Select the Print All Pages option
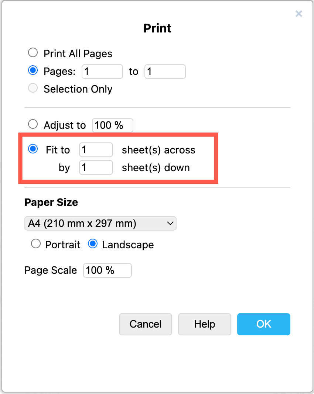 coord(33,52)
